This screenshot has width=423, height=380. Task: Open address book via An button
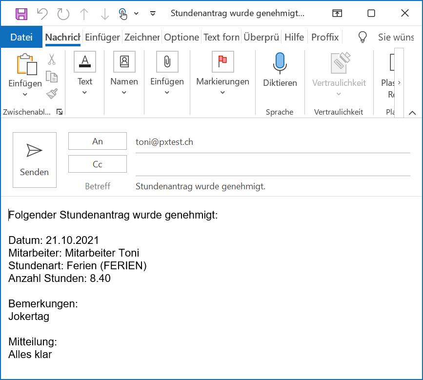[x=98, y=141]
